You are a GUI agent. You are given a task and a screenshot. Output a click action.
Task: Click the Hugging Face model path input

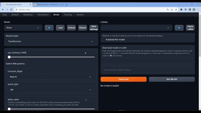pos(148,61)
